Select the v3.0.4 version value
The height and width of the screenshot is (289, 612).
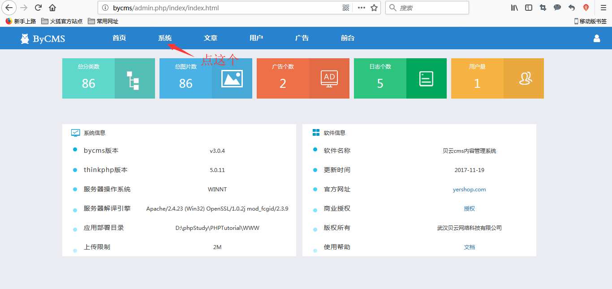click(217, 151)
